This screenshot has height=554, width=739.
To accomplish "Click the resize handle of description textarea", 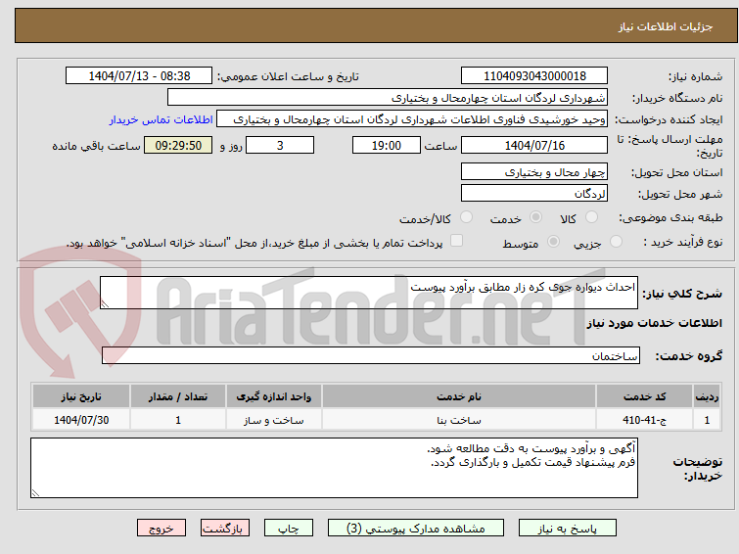I will tap(105, 304).
